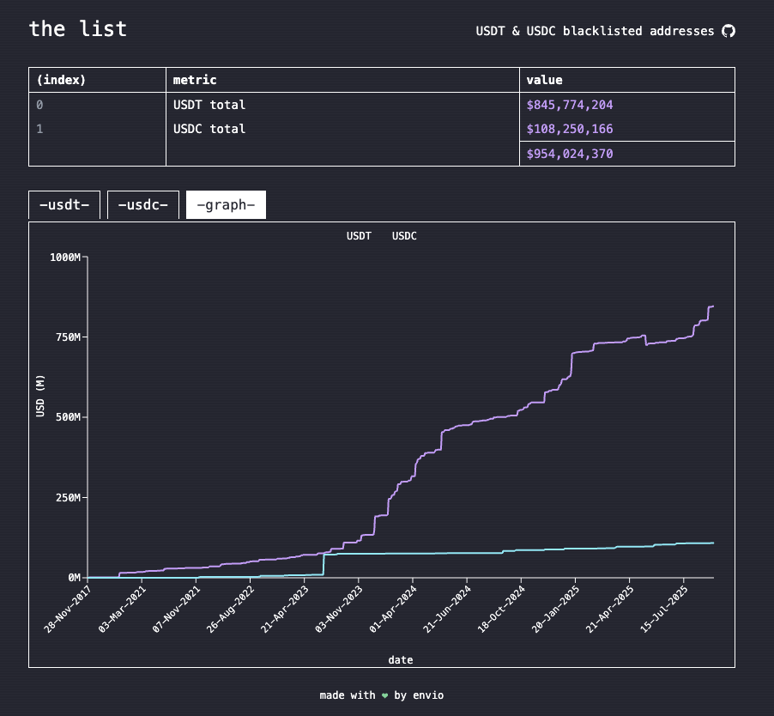Screen dimensions: 774x716
Task: Click the $845,774,204 value
Action: [x=570, y=105]
